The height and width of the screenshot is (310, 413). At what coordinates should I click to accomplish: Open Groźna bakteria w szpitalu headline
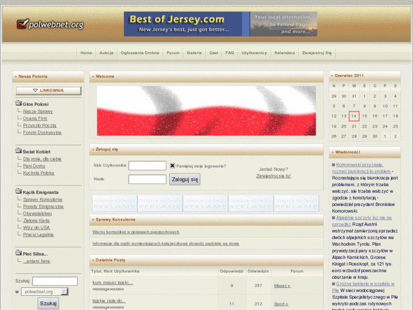(x=363, y=287)
